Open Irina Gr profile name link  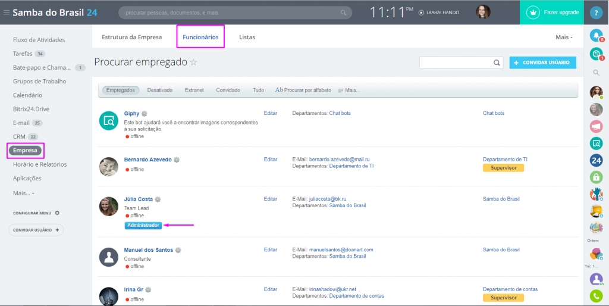click(x=134, y=290)
